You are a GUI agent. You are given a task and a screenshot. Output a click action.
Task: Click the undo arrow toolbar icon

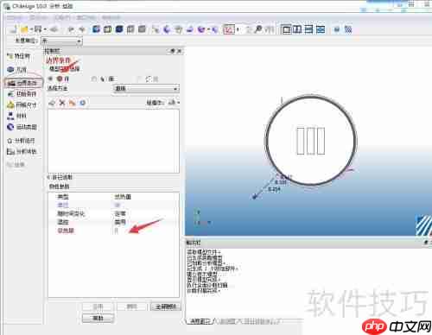71,29
